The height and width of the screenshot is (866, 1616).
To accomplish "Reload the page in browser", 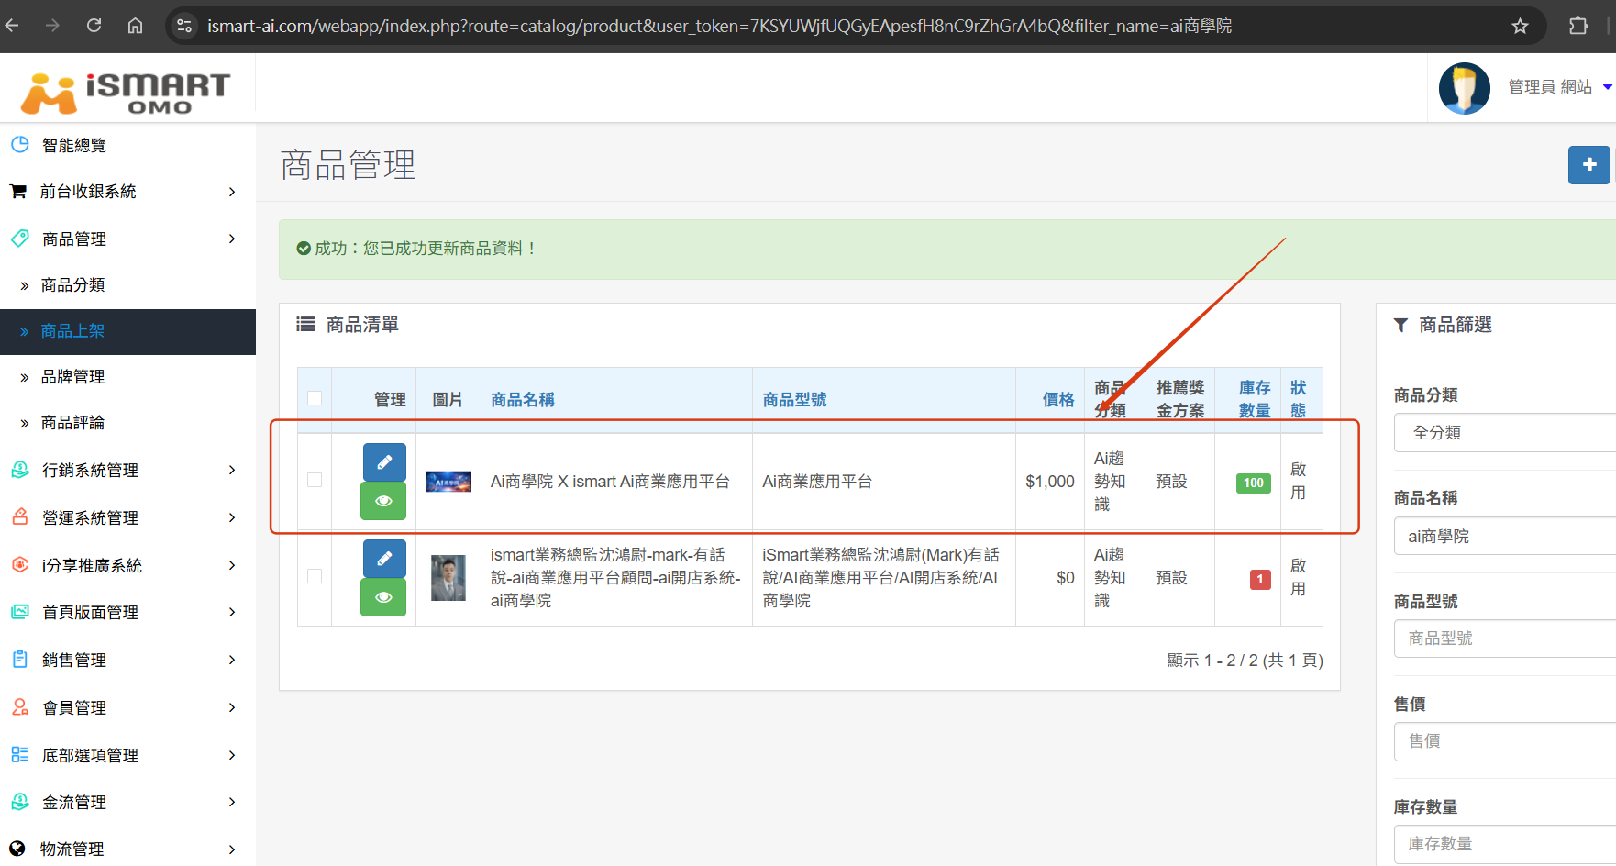I will (94, 26).
